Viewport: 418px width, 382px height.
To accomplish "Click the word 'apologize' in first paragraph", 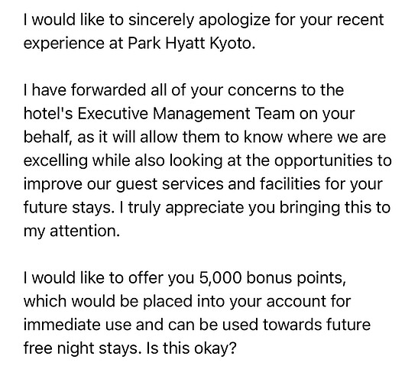I will click(235, 20).
